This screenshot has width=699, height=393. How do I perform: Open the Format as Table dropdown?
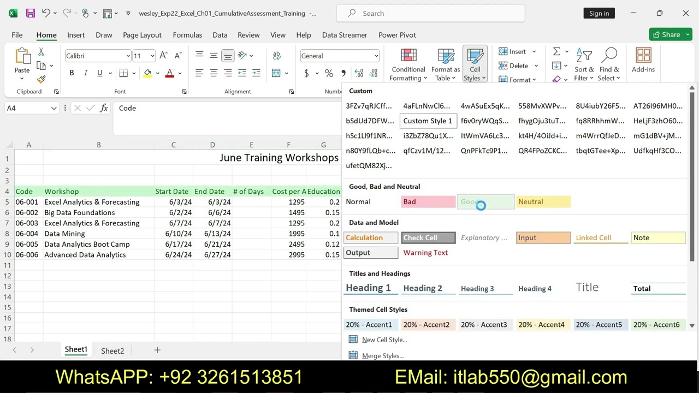446,64
